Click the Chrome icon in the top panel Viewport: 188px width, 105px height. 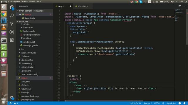[136, 2]
